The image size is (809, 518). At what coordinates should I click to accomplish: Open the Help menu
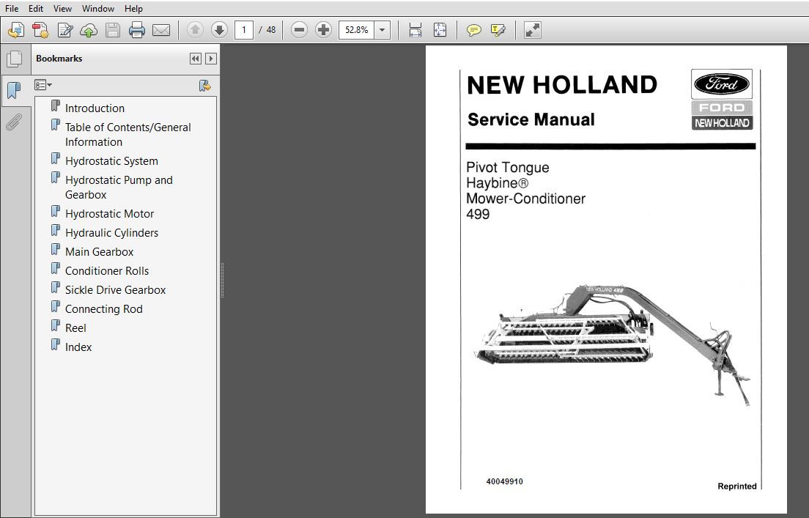coord(133,8)
